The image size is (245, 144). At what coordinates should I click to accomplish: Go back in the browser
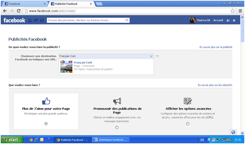pyautogui.click(x=5, y=11)
